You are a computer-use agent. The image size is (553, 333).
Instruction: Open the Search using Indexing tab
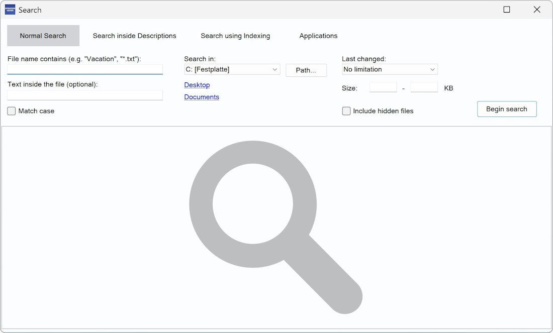(x=235, y=36)
